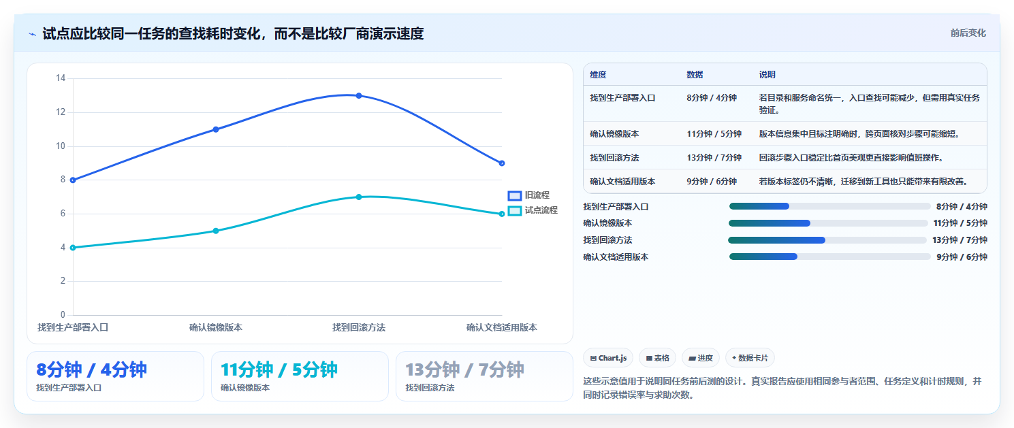Click the description starting 回滚步骤入口稳定
1014x428 pixels.
point(851,158)
